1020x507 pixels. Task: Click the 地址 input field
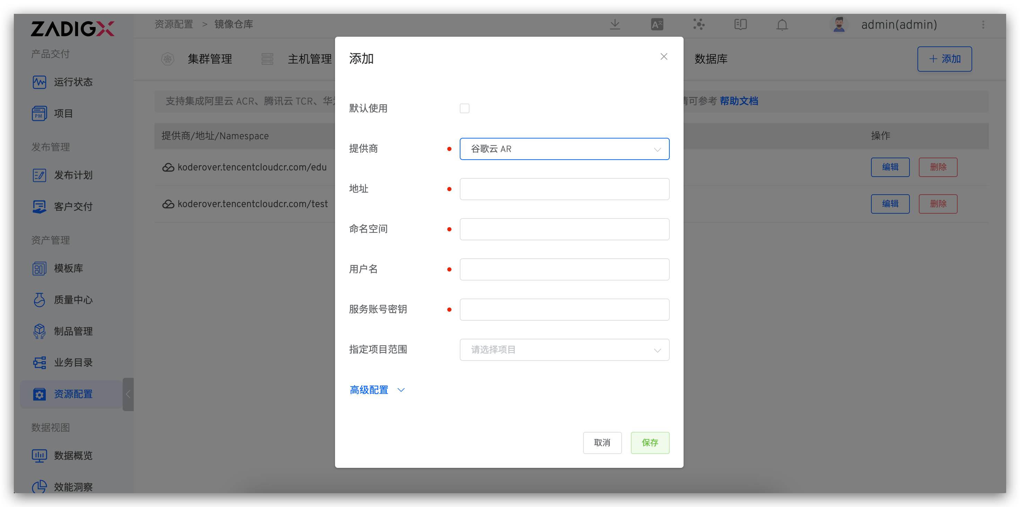click(x=564, y=189)
